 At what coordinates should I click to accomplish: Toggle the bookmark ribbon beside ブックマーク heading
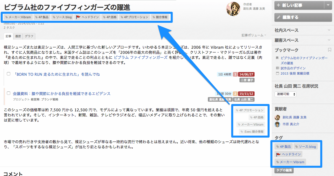(329, 50)
